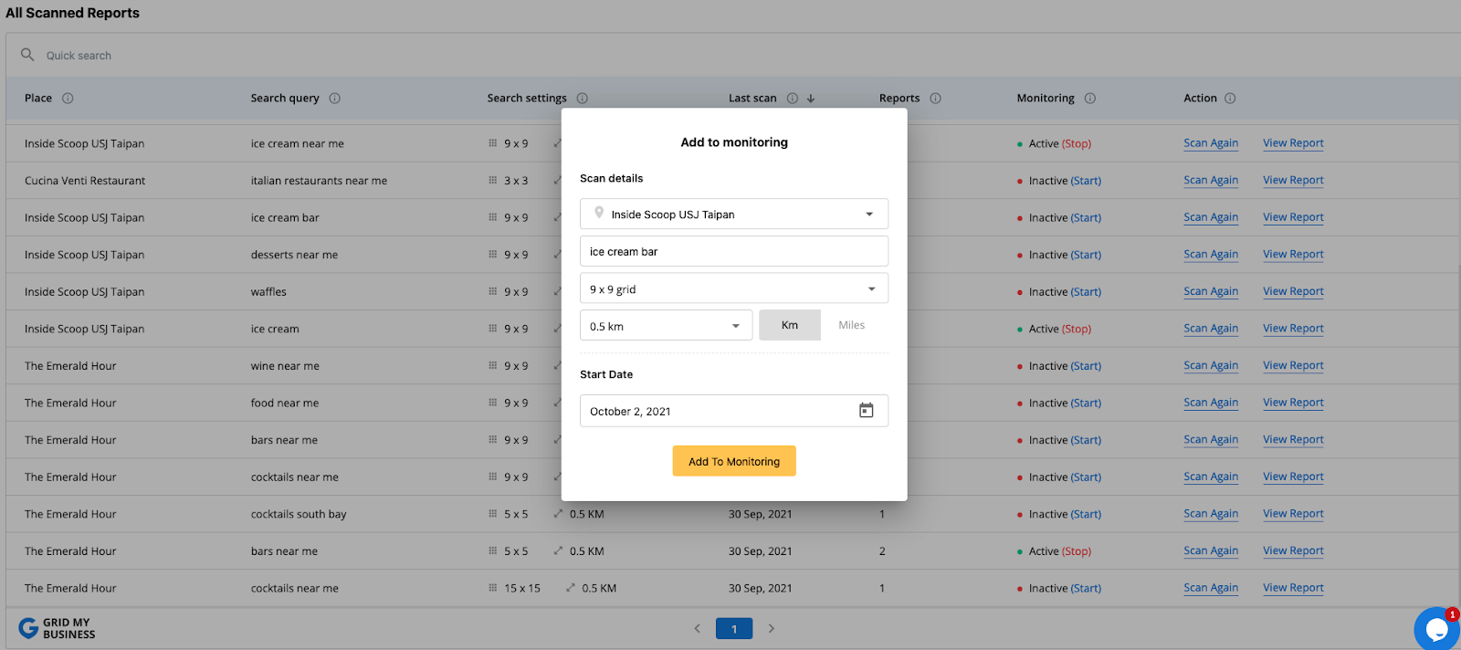
Task: Click the Search query info icon
Action: coord(335,99)
